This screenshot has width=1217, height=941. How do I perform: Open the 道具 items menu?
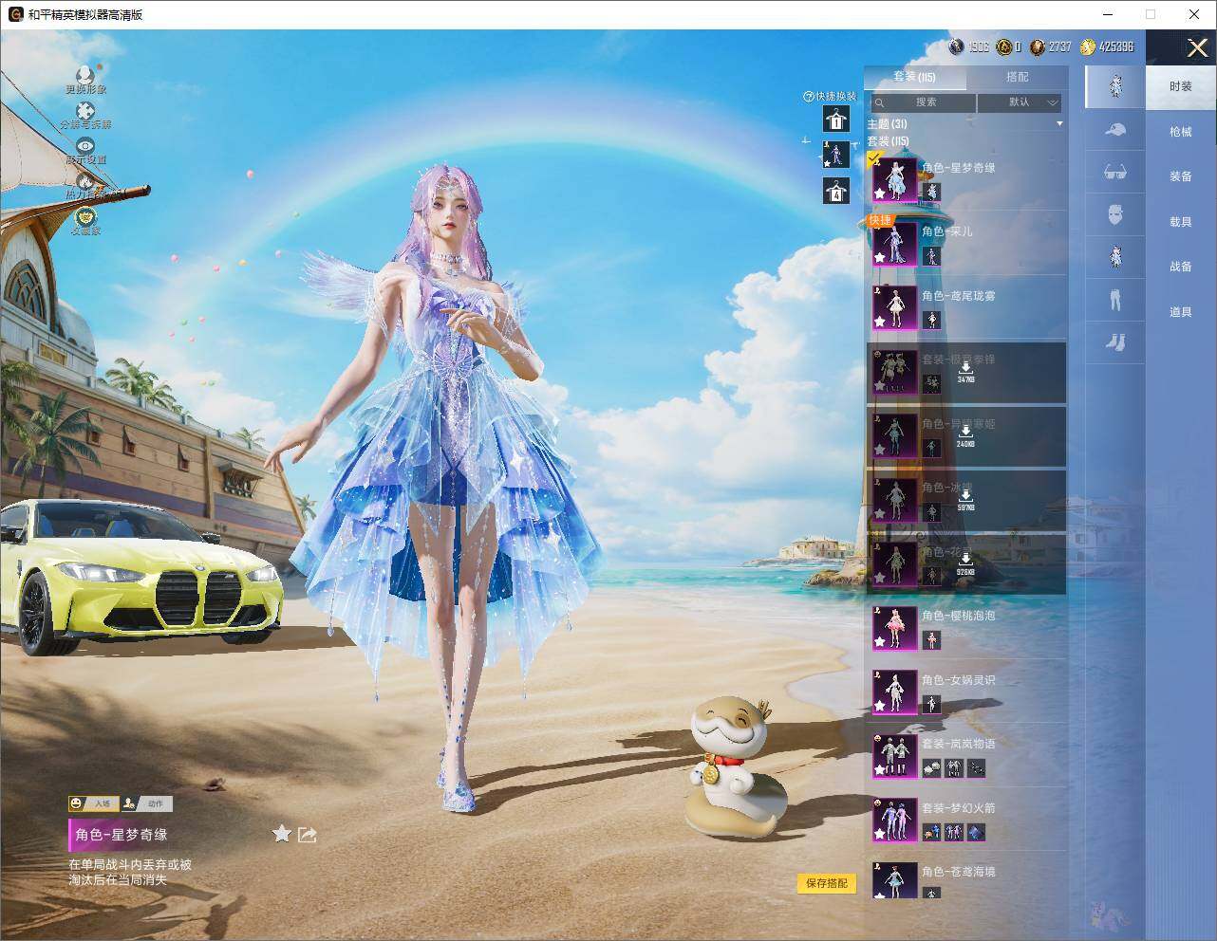[1181, 312]
